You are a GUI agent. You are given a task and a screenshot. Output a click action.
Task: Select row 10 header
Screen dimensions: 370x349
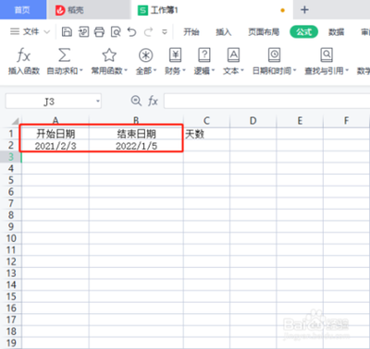click(x=11, y=238)
